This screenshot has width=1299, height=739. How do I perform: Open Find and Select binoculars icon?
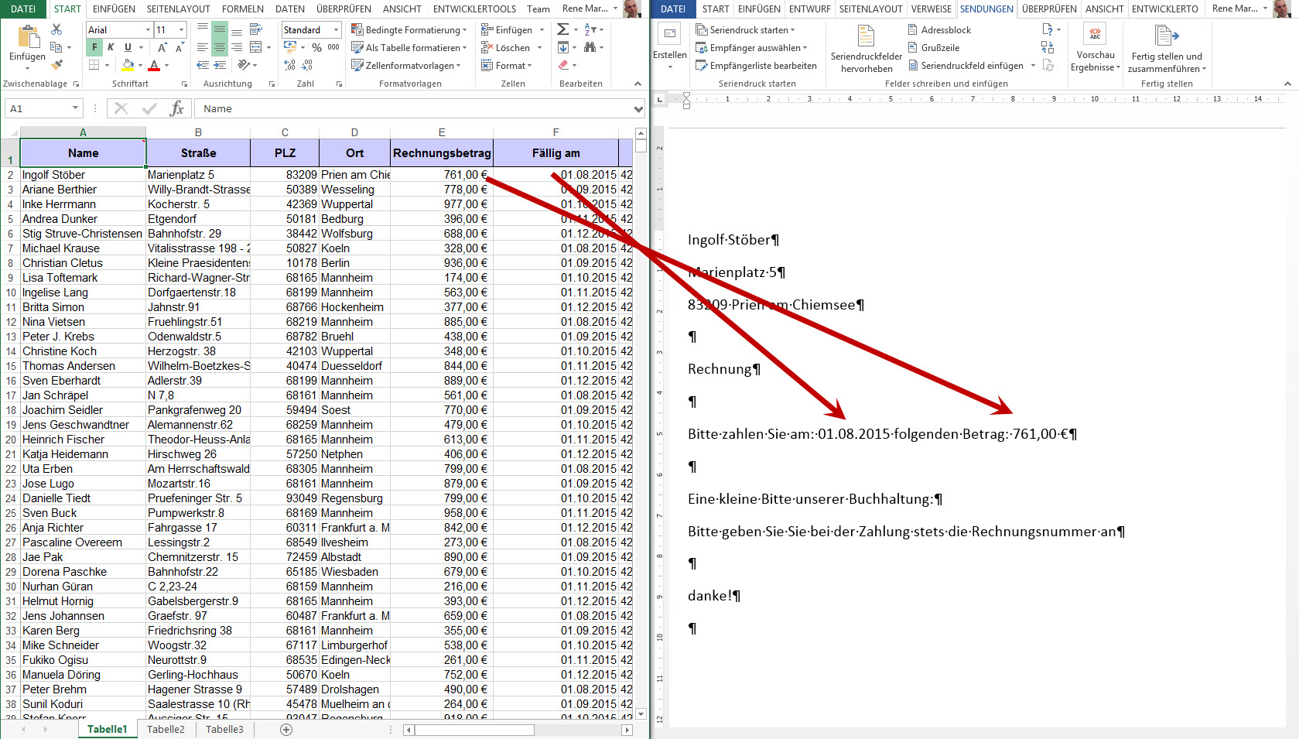coord(590,48)
